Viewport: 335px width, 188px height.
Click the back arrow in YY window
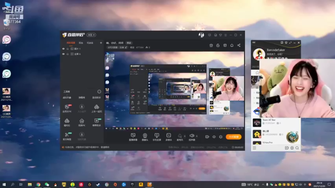pyautogui.click(x=253, y=80)
